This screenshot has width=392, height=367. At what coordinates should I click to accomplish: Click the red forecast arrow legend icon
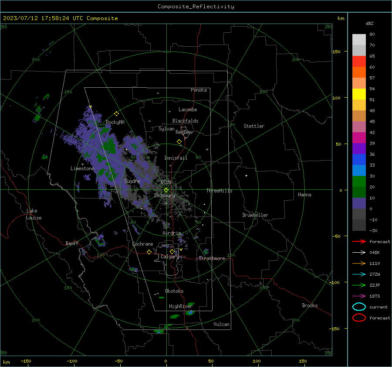(359, 241)
